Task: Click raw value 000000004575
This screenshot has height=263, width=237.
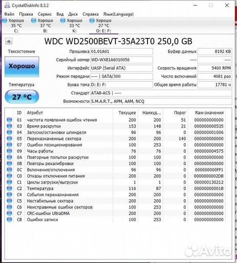Action: [x=209, y=151]
